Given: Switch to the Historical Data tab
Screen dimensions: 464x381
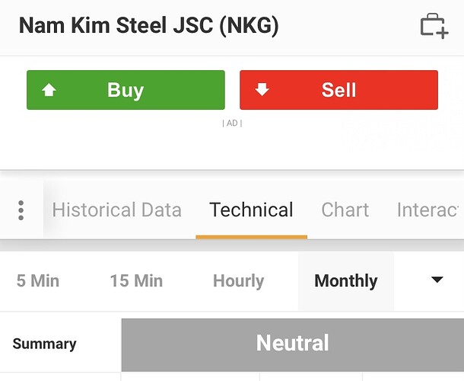Looking at the screenshot, I should click(116, 210).
